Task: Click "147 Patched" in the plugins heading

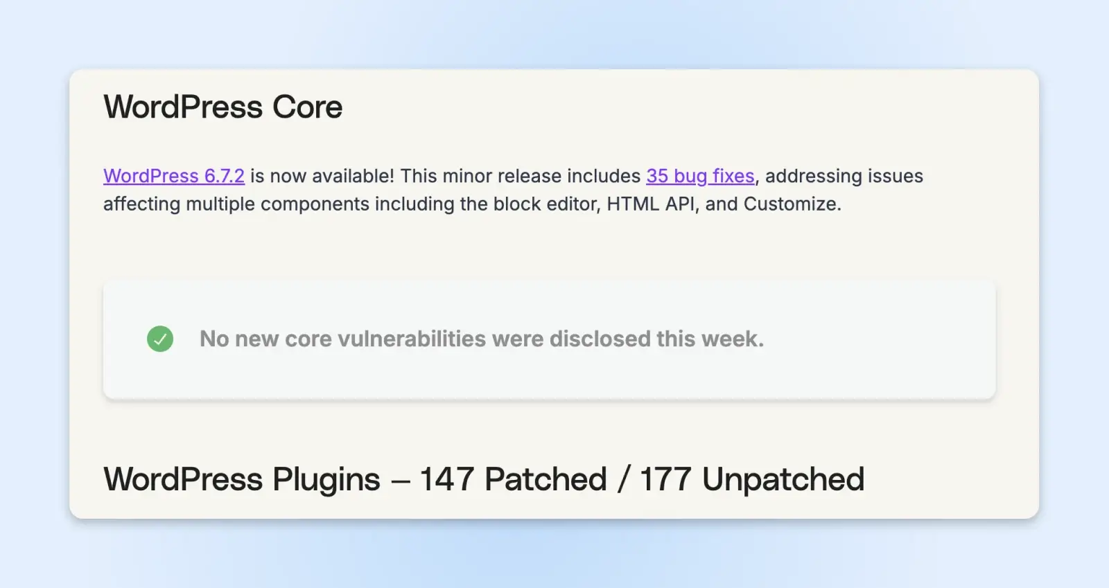Action: (513, 479)
